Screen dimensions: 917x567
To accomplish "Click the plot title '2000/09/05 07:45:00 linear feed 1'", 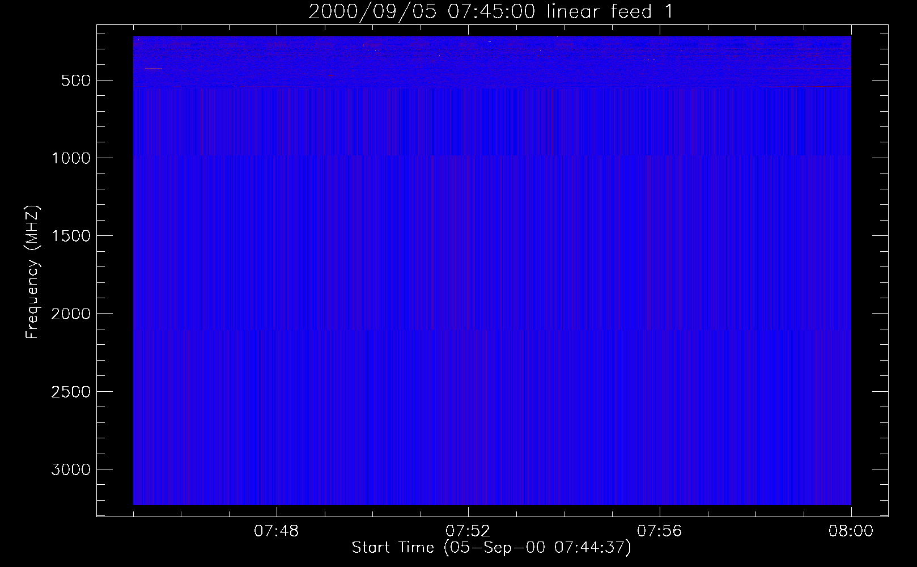I will [491, 12].
